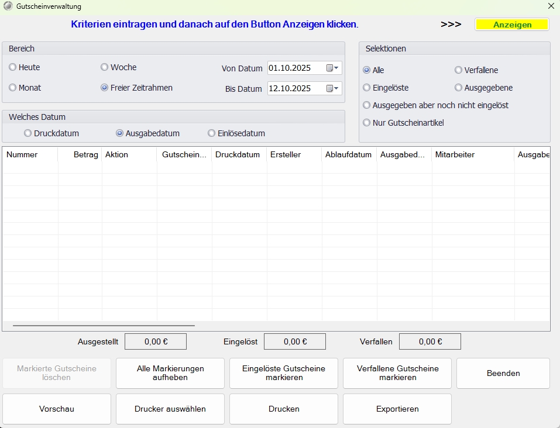Click the Beenden button
Screen dimensions: 560x428
pyautogui.click(x=503, y=373)
